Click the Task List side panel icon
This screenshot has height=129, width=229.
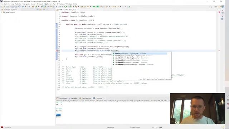coord(223,13)
